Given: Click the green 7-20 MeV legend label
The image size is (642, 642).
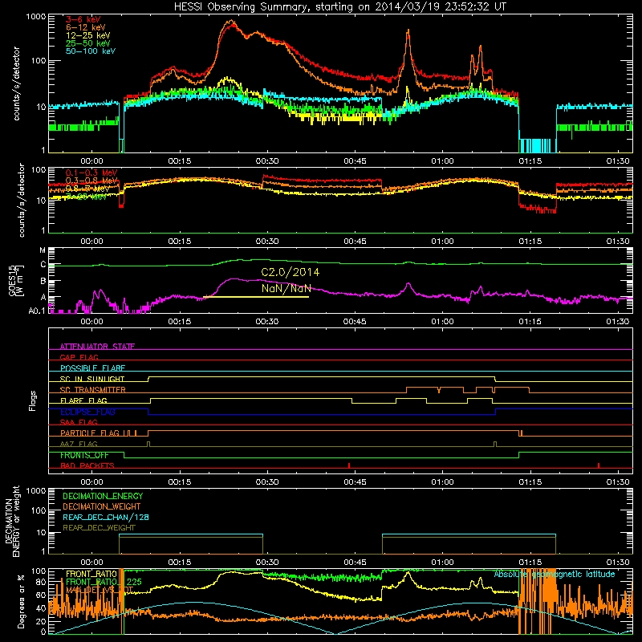Looking at the screenshot, I should tap(87, 197).
